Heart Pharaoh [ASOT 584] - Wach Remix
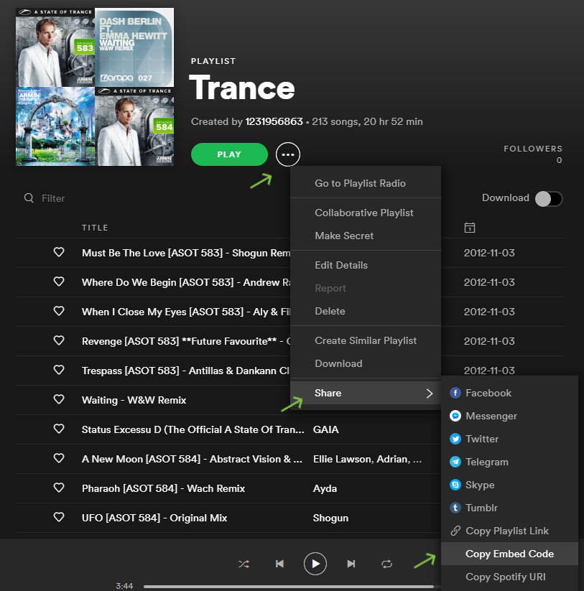Screen dimensions: 584x591 59,488
